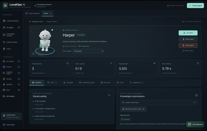This screenshot has height=131, width=207.
Task: Click the Knowledge & permissions lock icon
Action: tap(196, 95)
